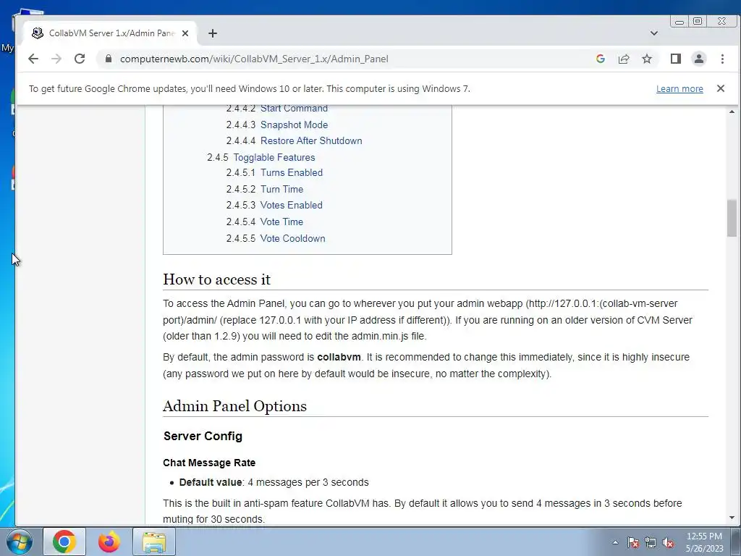
Task: Jump to Vote Cooldown section
Action: [292, 238]
